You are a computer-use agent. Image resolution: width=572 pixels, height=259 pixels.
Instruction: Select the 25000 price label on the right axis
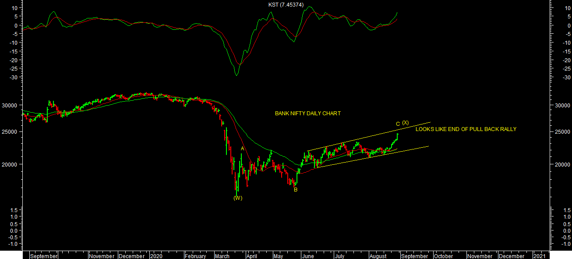563,132
